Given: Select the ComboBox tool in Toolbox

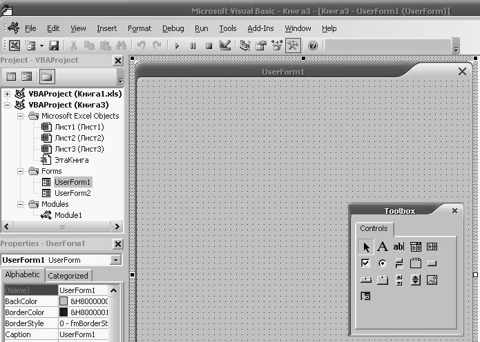Looking at the screenshot, I should coord(415,247).
